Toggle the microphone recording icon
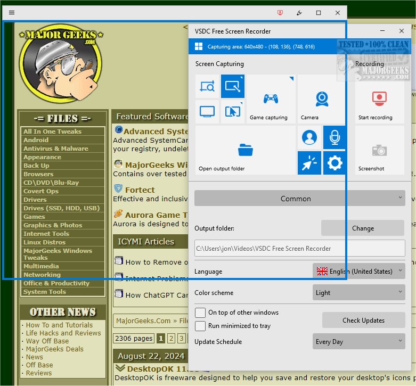This screenshot has height=386, width=416. coord(335,137)
